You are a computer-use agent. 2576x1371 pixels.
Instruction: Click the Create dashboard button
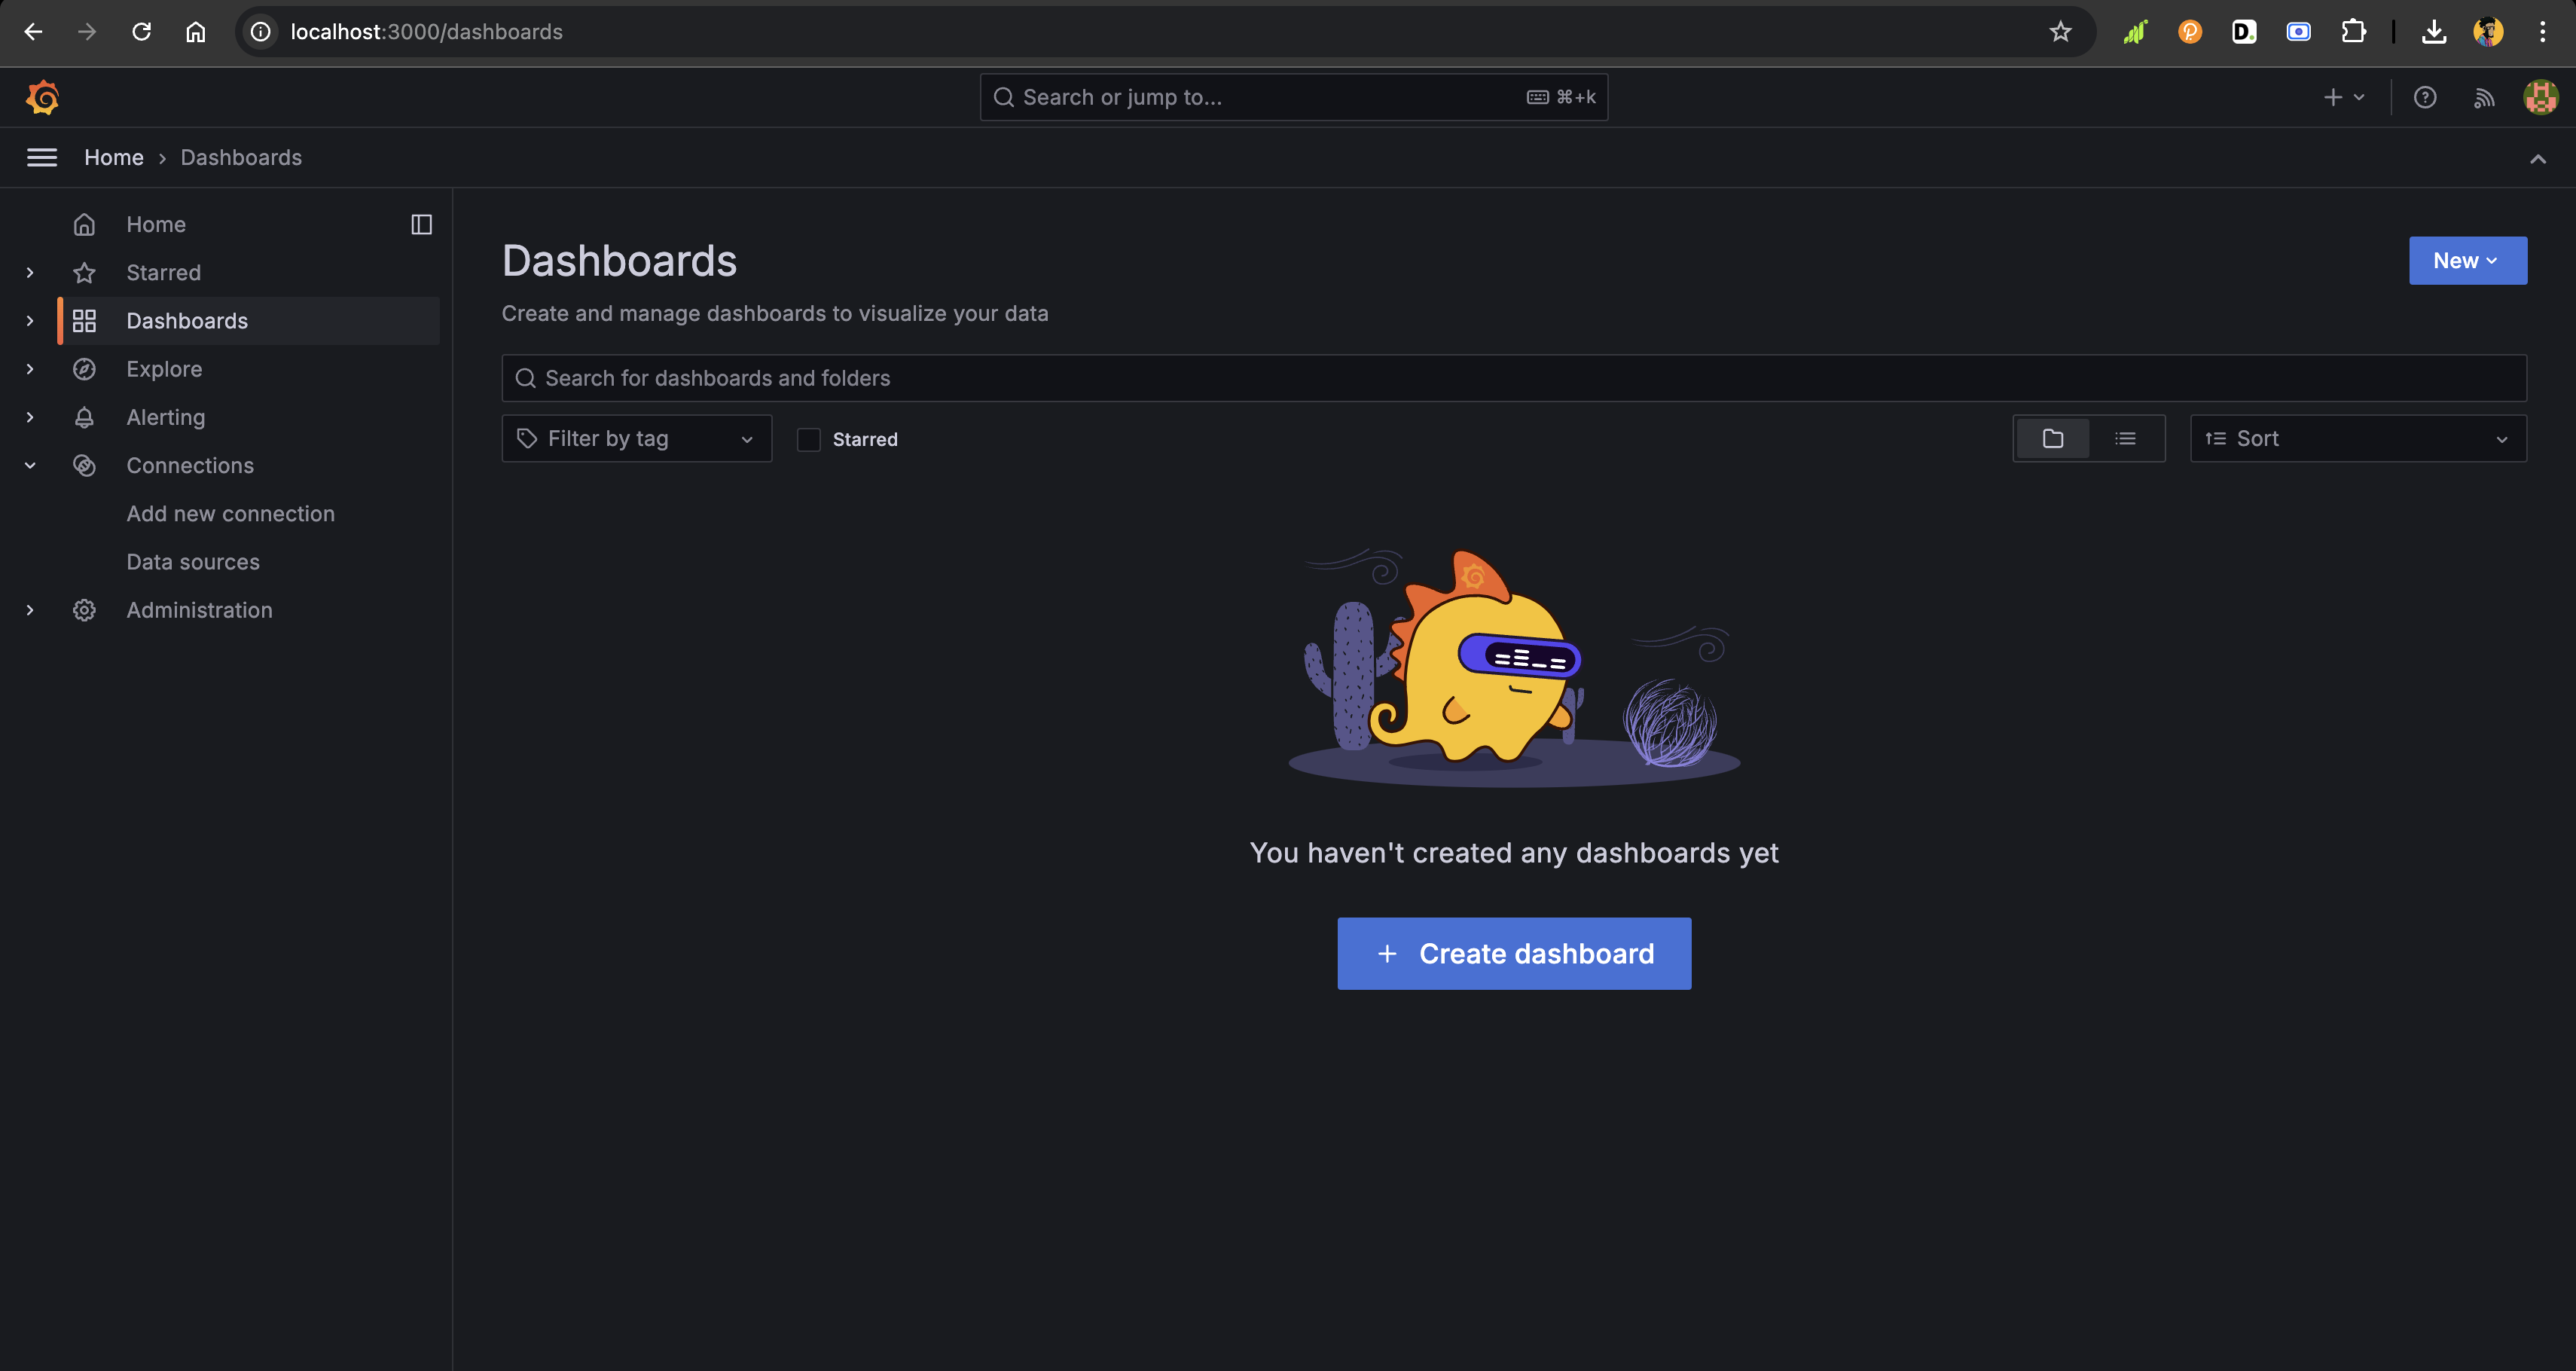click(1515, 954)
